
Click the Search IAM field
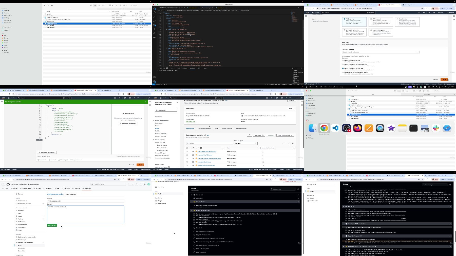(x=166, y=110)
